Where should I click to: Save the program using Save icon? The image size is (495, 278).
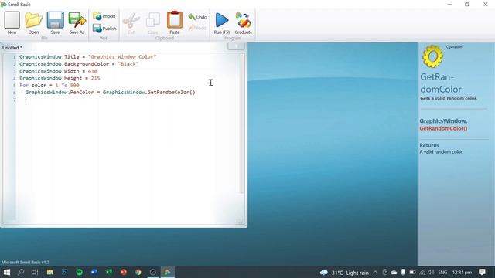point(55,22)
